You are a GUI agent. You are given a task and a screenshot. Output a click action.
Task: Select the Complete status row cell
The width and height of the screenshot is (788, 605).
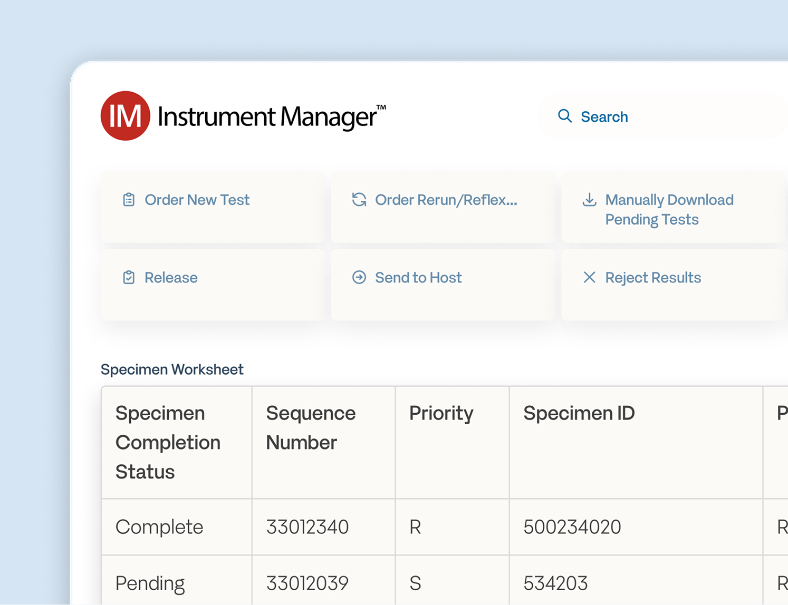[x=159, y=527]
